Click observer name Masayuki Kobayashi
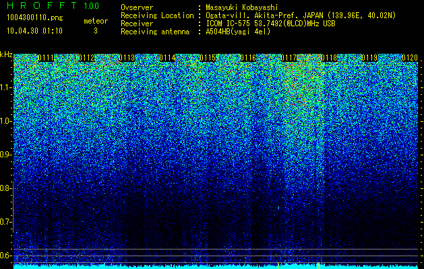 (242, 7)
